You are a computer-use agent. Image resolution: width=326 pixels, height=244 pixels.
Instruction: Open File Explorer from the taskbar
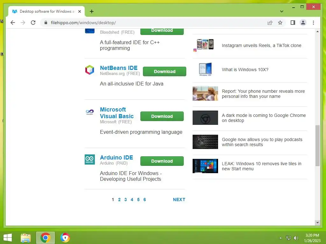[x=25, y=238]
